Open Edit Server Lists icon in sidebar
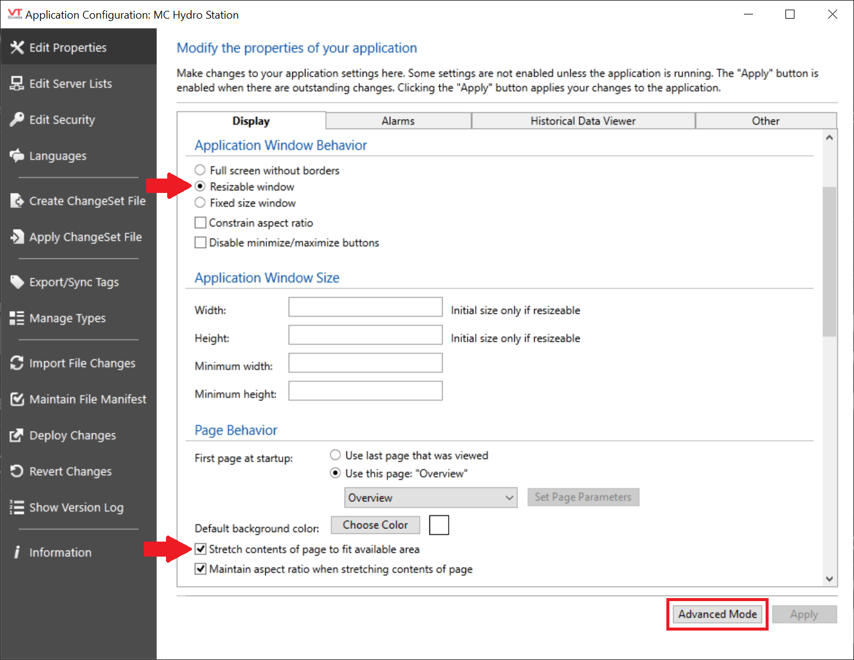Image resolution: width=854 pixels, height=660 pixels. coord(16,84)
